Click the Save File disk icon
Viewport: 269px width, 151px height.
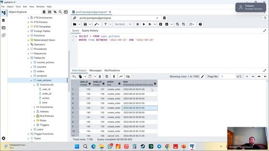click(x=85, y=24)
